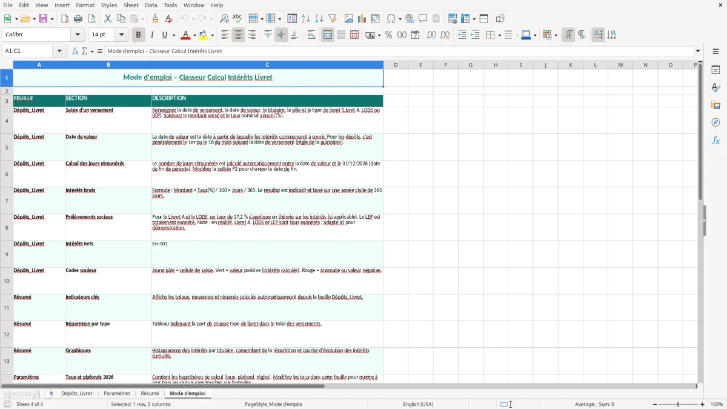Align cell text to the right
Viewport: 727px width, 409px height.
(x=252, y=35)
